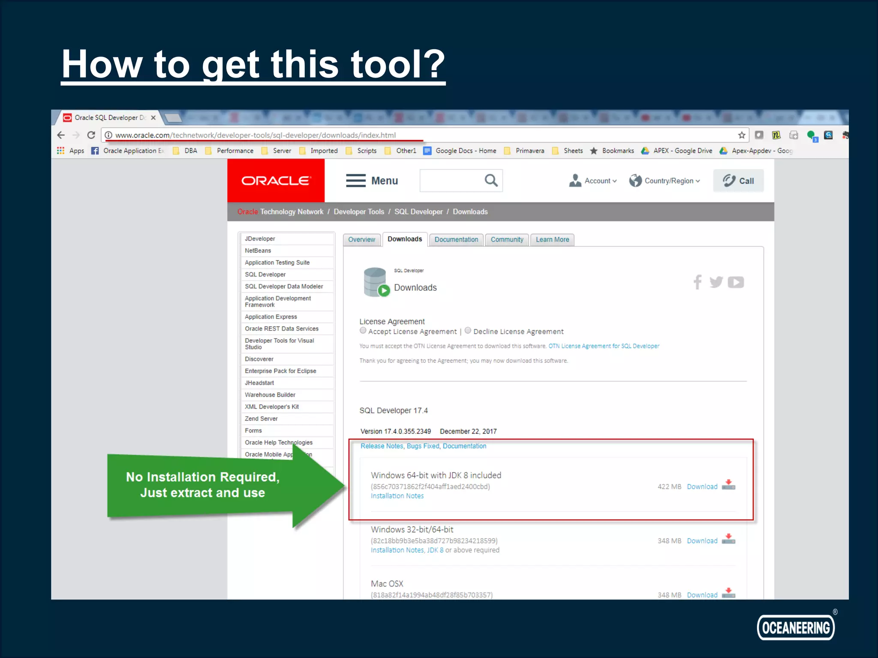Reload the page with the refresh icon
Viewport: 878px width, 658px height.
point(91,135)
